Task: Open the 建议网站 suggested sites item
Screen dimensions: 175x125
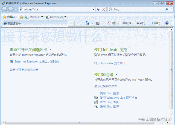Action: [x=34, y=17]
